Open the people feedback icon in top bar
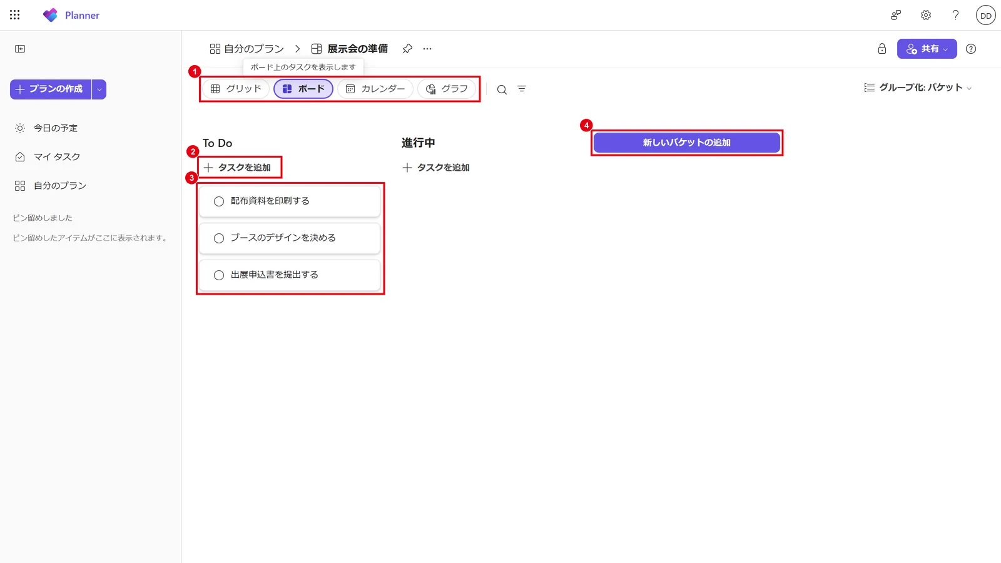The height and width of the screenshot is (563, 1001). click(x=896, y=15)
